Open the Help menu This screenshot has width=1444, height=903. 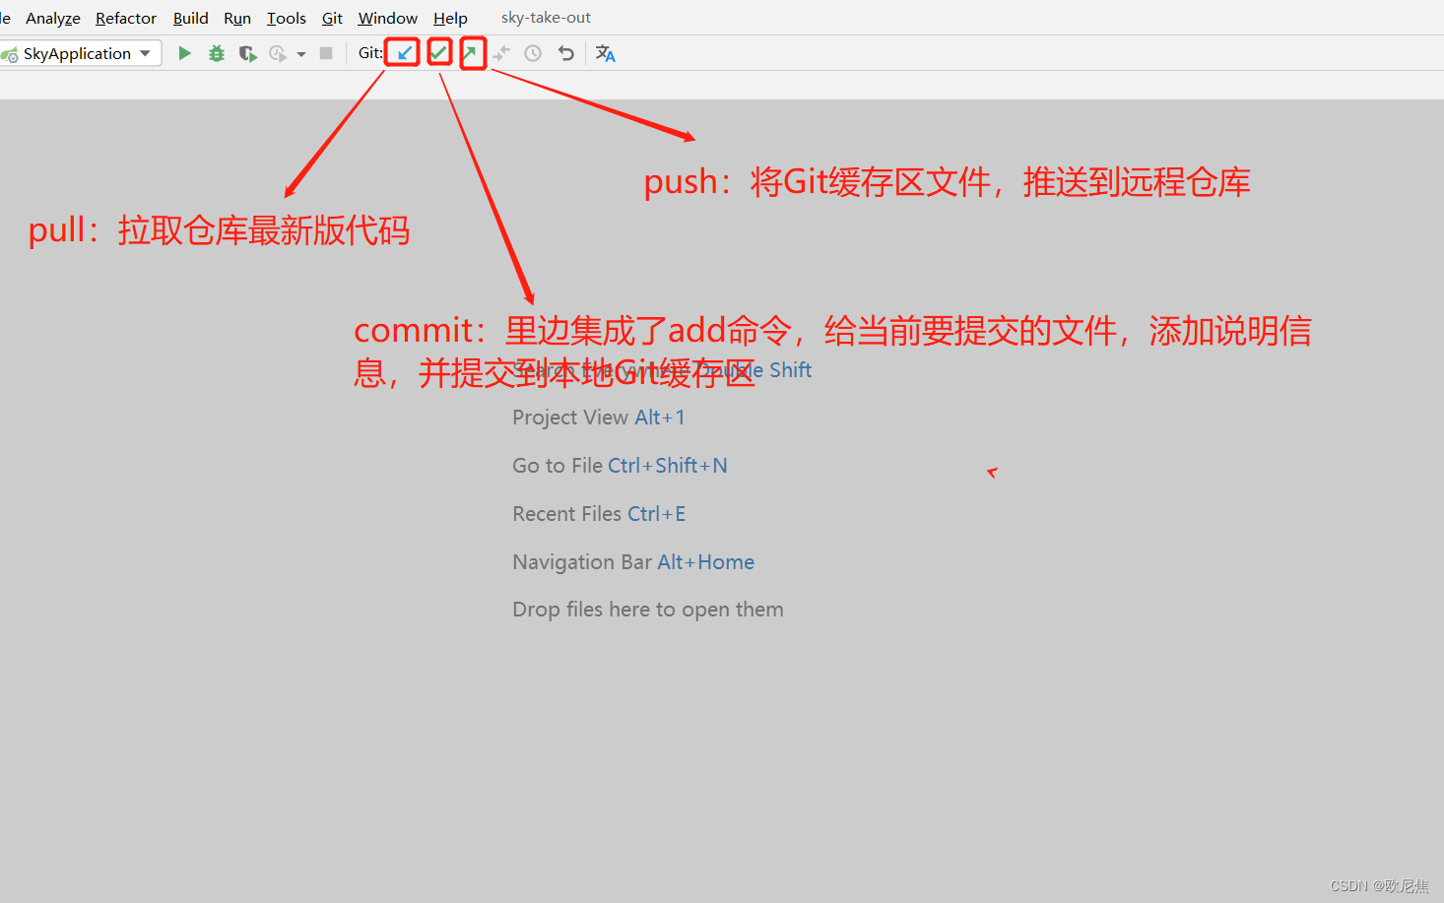click(450, 18)
